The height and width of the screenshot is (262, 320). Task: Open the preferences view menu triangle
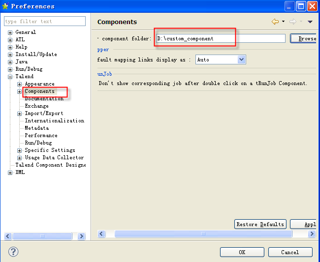(x=310, y=22)
